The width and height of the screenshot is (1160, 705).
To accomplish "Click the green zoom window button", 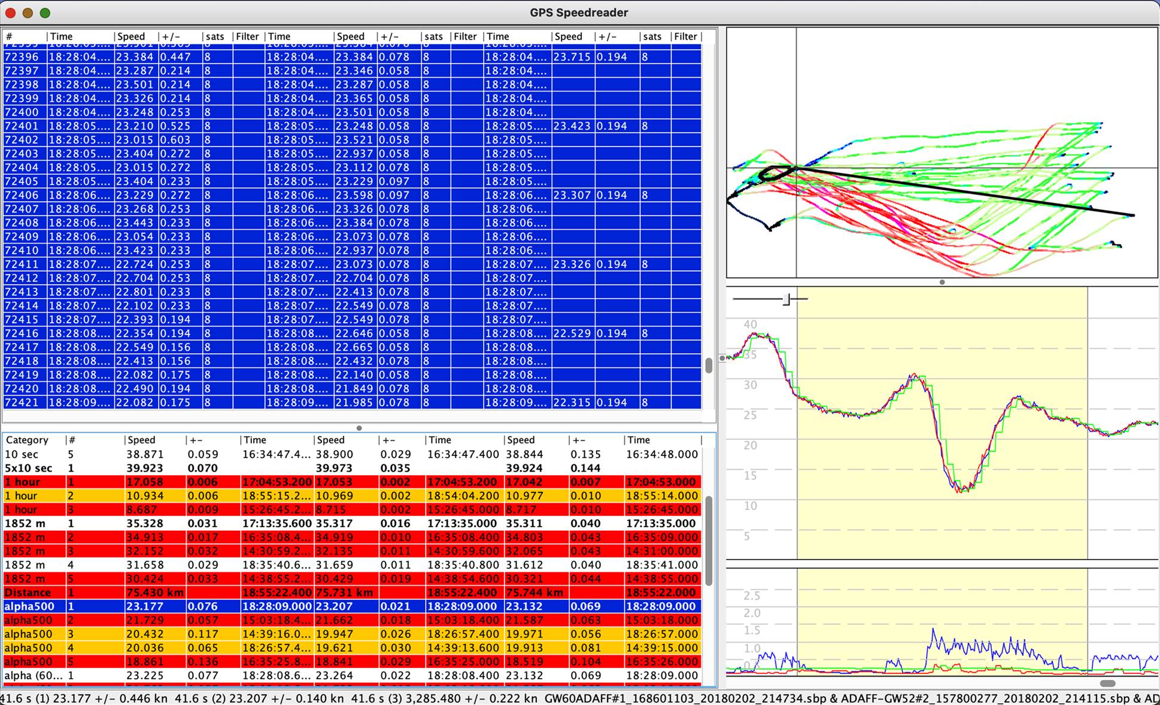I will pos(45,13).
